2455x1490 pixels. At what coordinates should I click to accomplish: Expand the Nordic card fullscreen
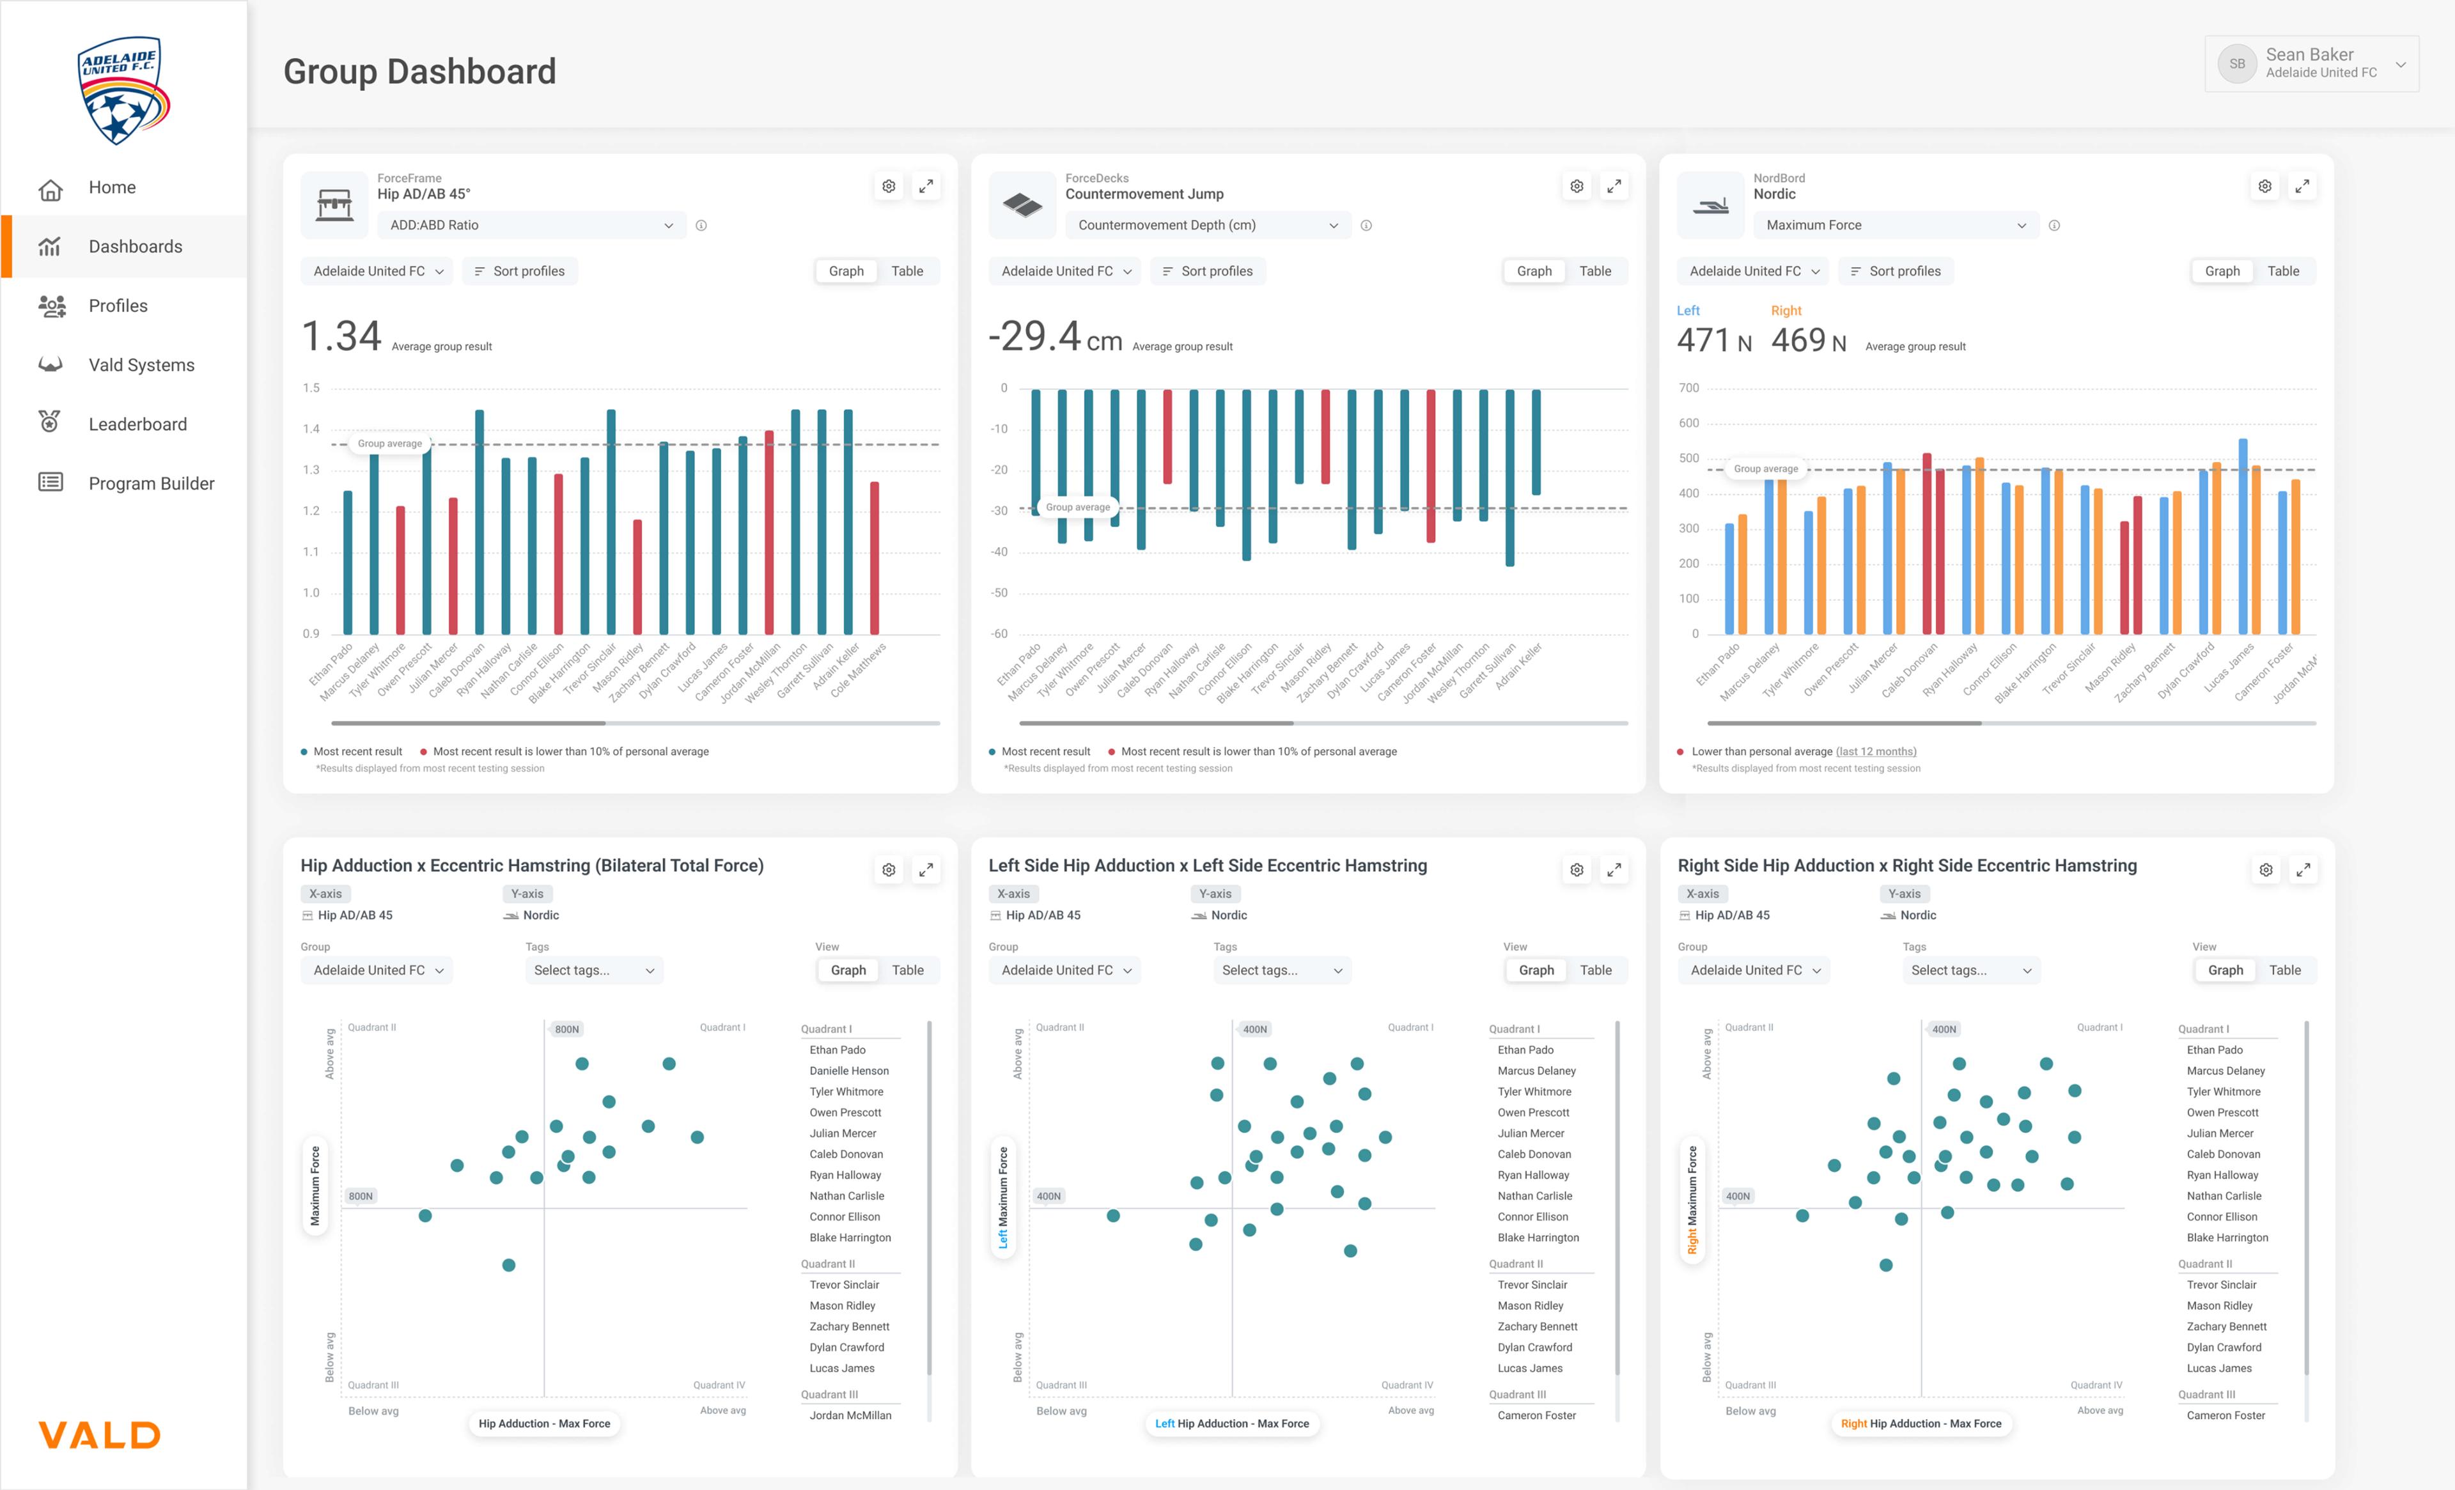click(2303, 186)
